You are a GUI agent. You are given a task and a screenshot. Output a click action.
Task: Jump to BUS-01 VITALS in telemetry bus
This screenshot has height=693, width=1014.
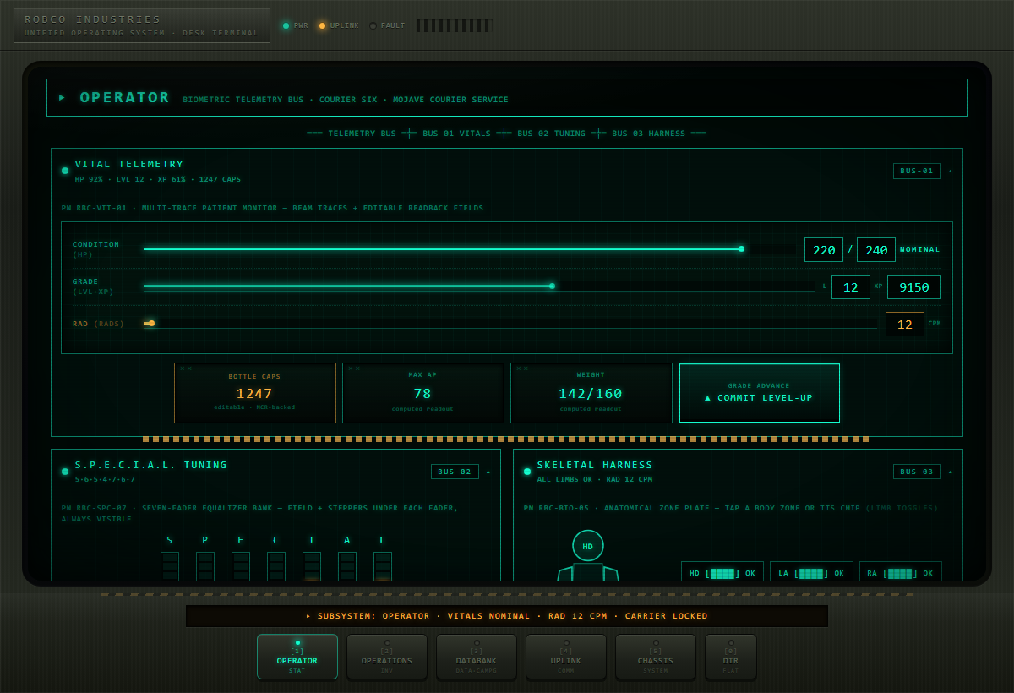point(456,134)
